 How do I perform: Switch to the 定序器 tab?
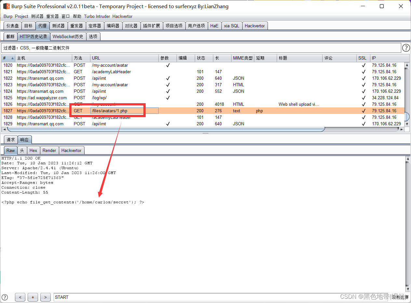(x=95, y=26)
